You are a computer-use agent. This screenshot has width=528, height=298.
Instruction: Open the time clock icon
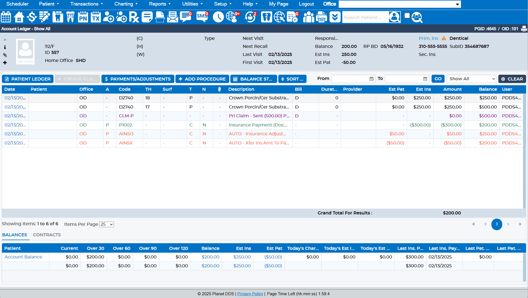click(218, 17)
